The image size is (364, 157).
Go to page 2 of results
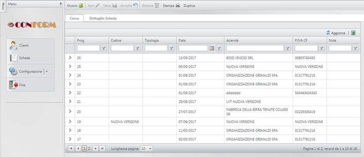coord(89,148)
